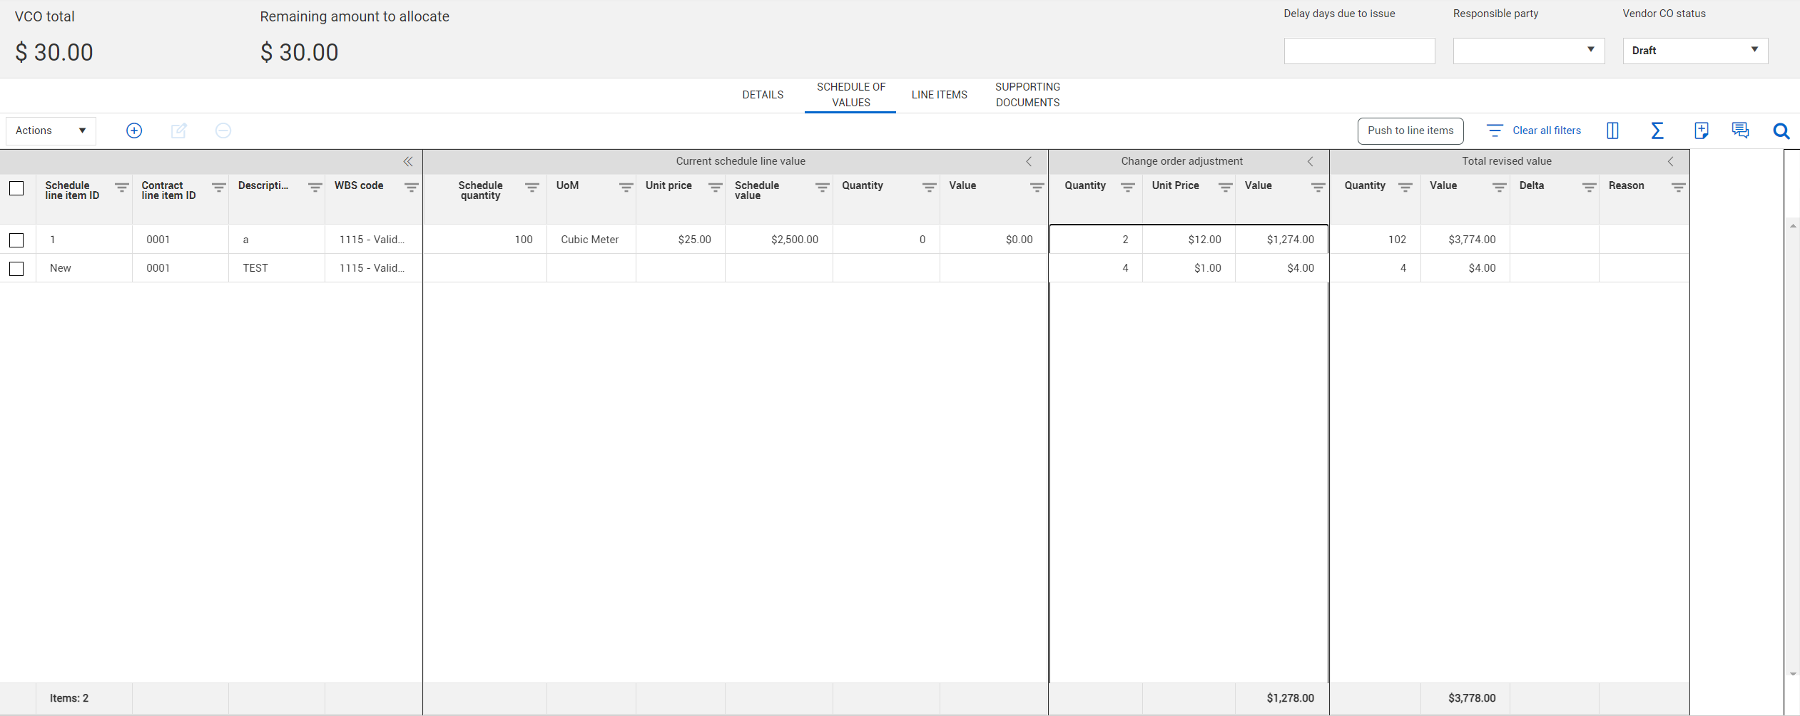Open the comments chat icon
The height and width of the screenshot is (716, 1800).
point(1740,131)
